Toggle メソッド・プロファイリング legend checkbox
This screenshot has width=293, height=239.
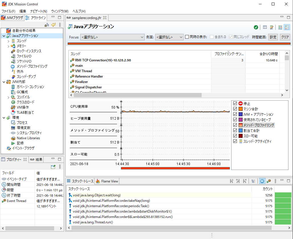point(235,125)
